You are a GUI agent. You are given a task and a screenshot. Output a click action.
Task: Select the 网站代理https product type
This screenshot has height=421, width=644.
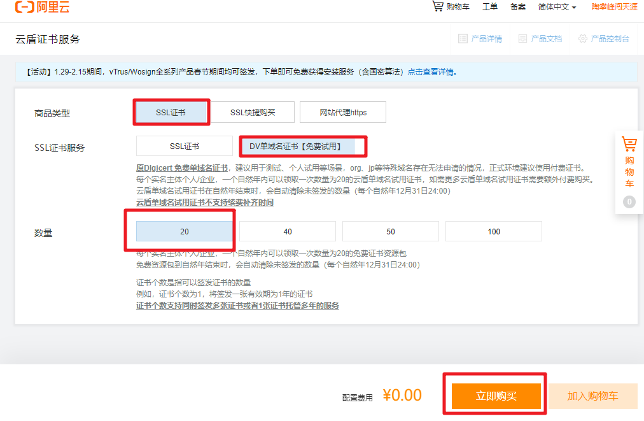click(343, 112)
